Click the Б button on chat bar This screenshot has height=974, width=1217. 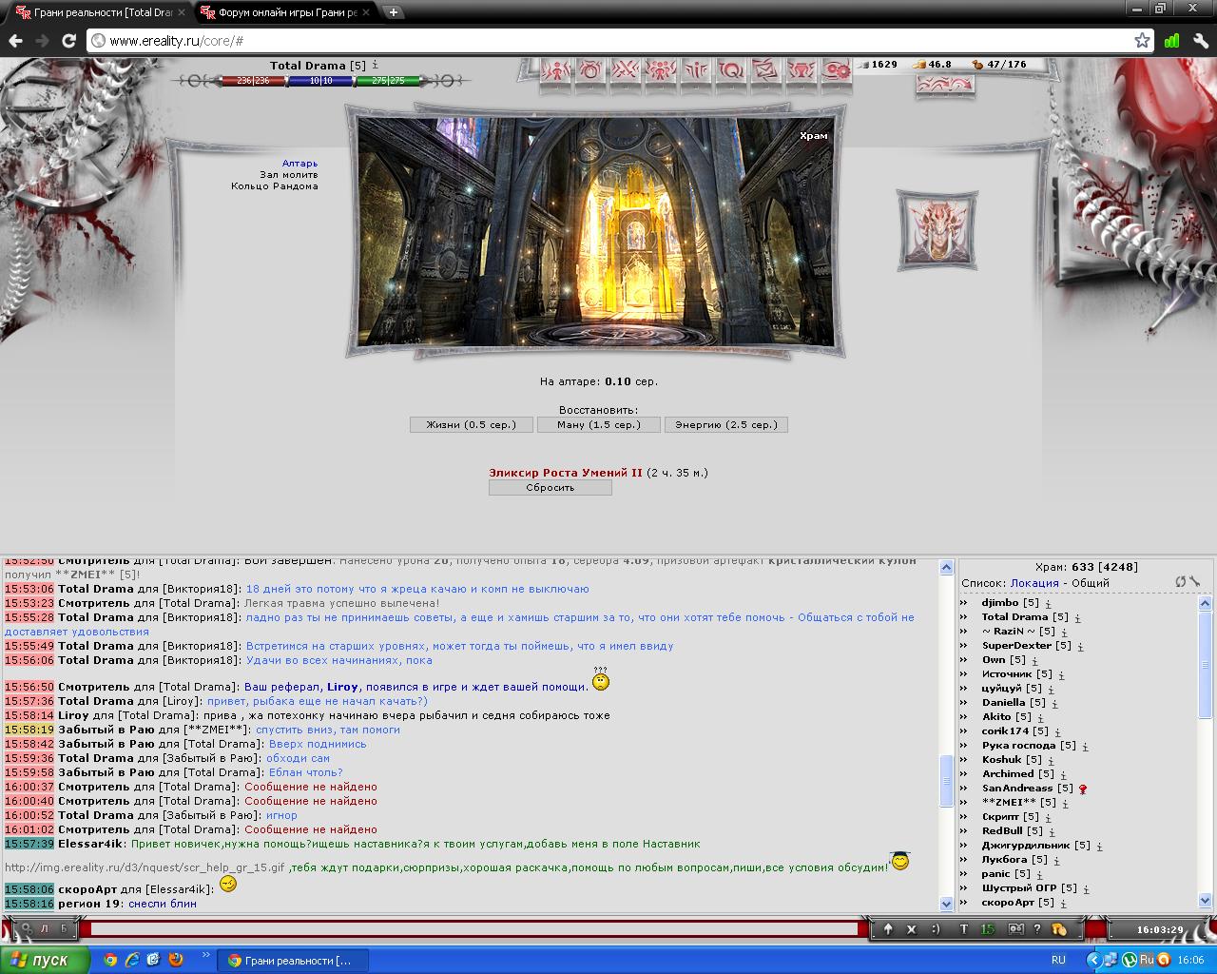64,928
